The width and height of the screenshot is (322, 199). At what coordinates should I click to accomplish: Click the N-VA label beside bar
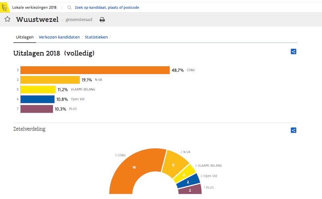coord(99,80)
